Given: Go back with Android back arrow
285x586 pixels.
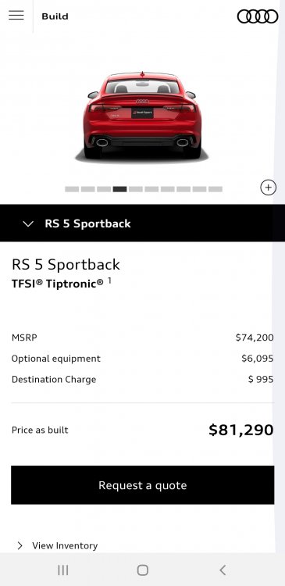Looking at the screenshot, I should click(x=223, y=570).
